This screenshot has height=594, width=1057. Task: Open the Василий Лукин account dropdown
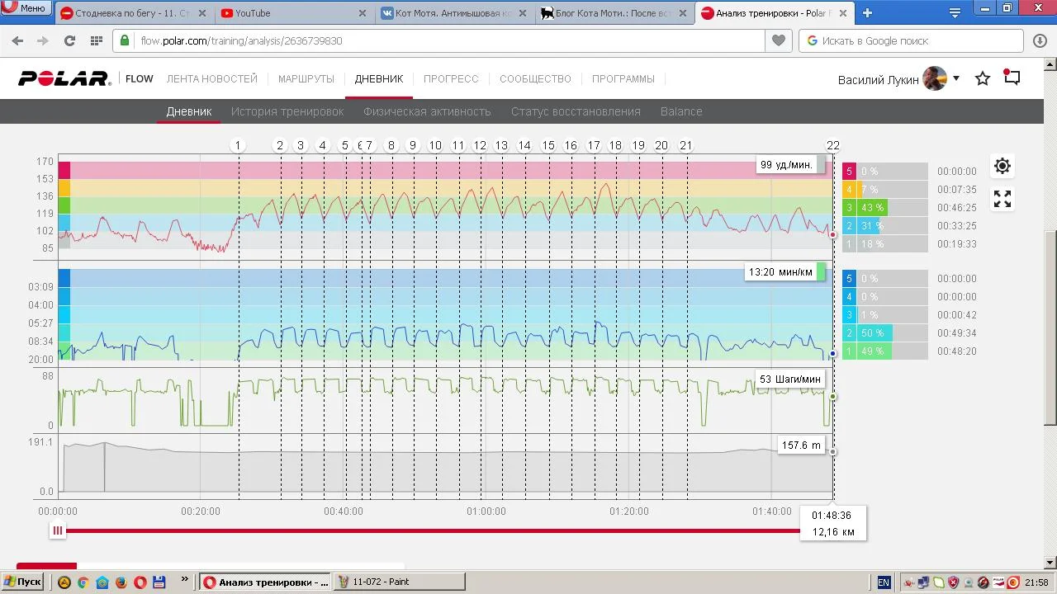tap(956, 78)
